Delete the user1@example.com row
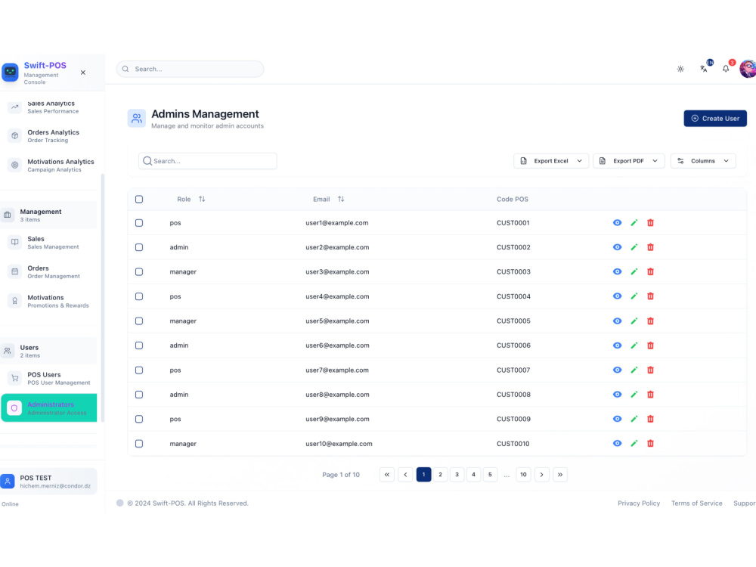Viewport: 756px width, 567px height. coord(650,223)
